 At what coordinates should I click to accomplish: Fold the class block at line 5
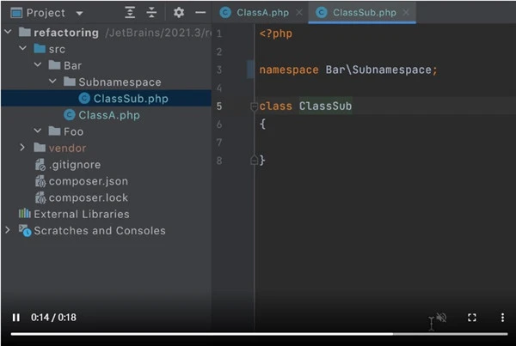[254, 106]
